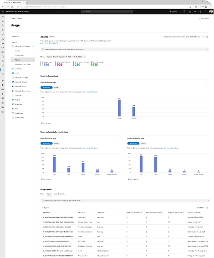This screenshot has height=258, width=214.
Task: Open Overview in the reports sidebar
Action: [15, 36]
